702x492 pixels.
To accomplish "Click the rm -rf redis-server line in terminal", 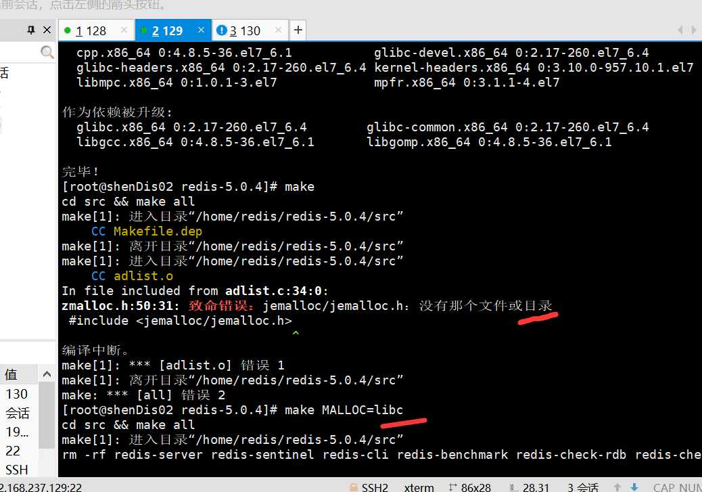I will (381, 454).
